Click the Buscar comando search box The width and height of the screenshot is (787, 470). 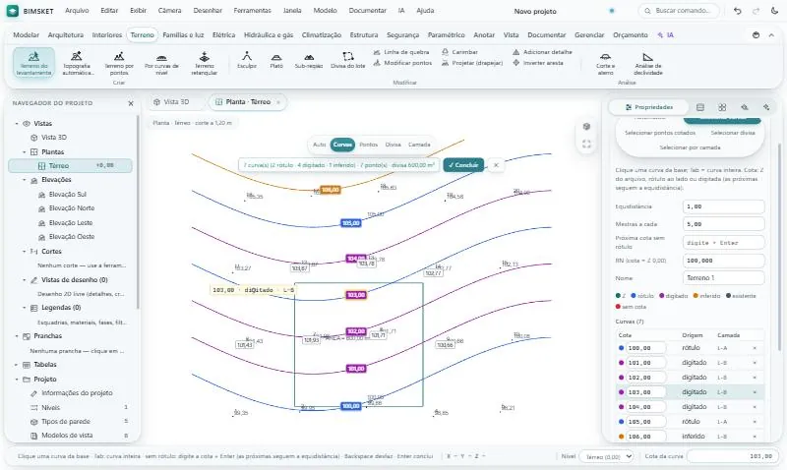point(679,11)
